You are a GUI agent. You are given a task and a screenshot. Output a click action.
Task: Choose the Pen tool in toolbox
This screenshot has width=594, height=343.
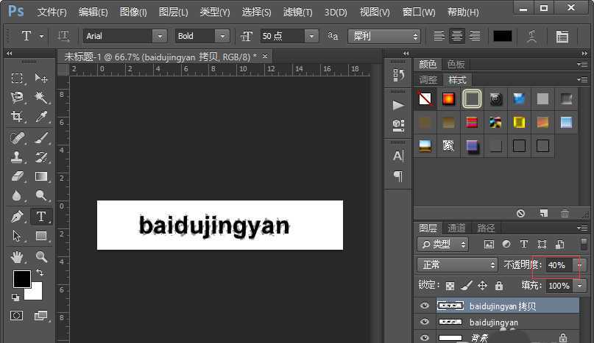coord(18,216)
